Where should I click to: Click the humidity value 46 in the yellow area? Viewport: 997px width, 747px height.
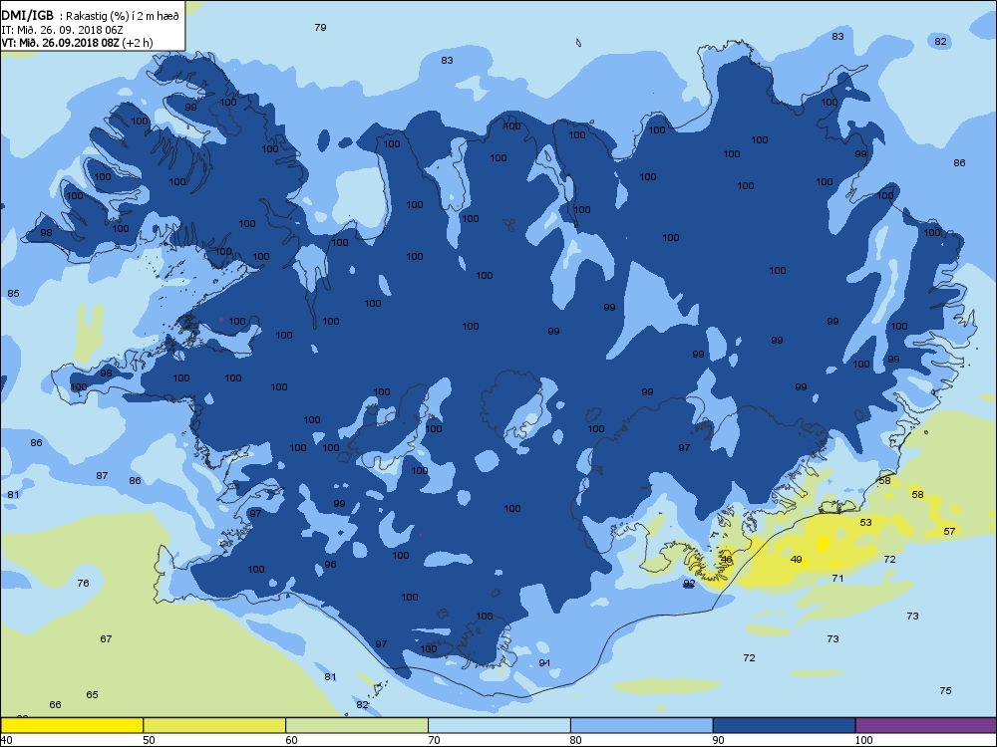click(x=726, y=560)
